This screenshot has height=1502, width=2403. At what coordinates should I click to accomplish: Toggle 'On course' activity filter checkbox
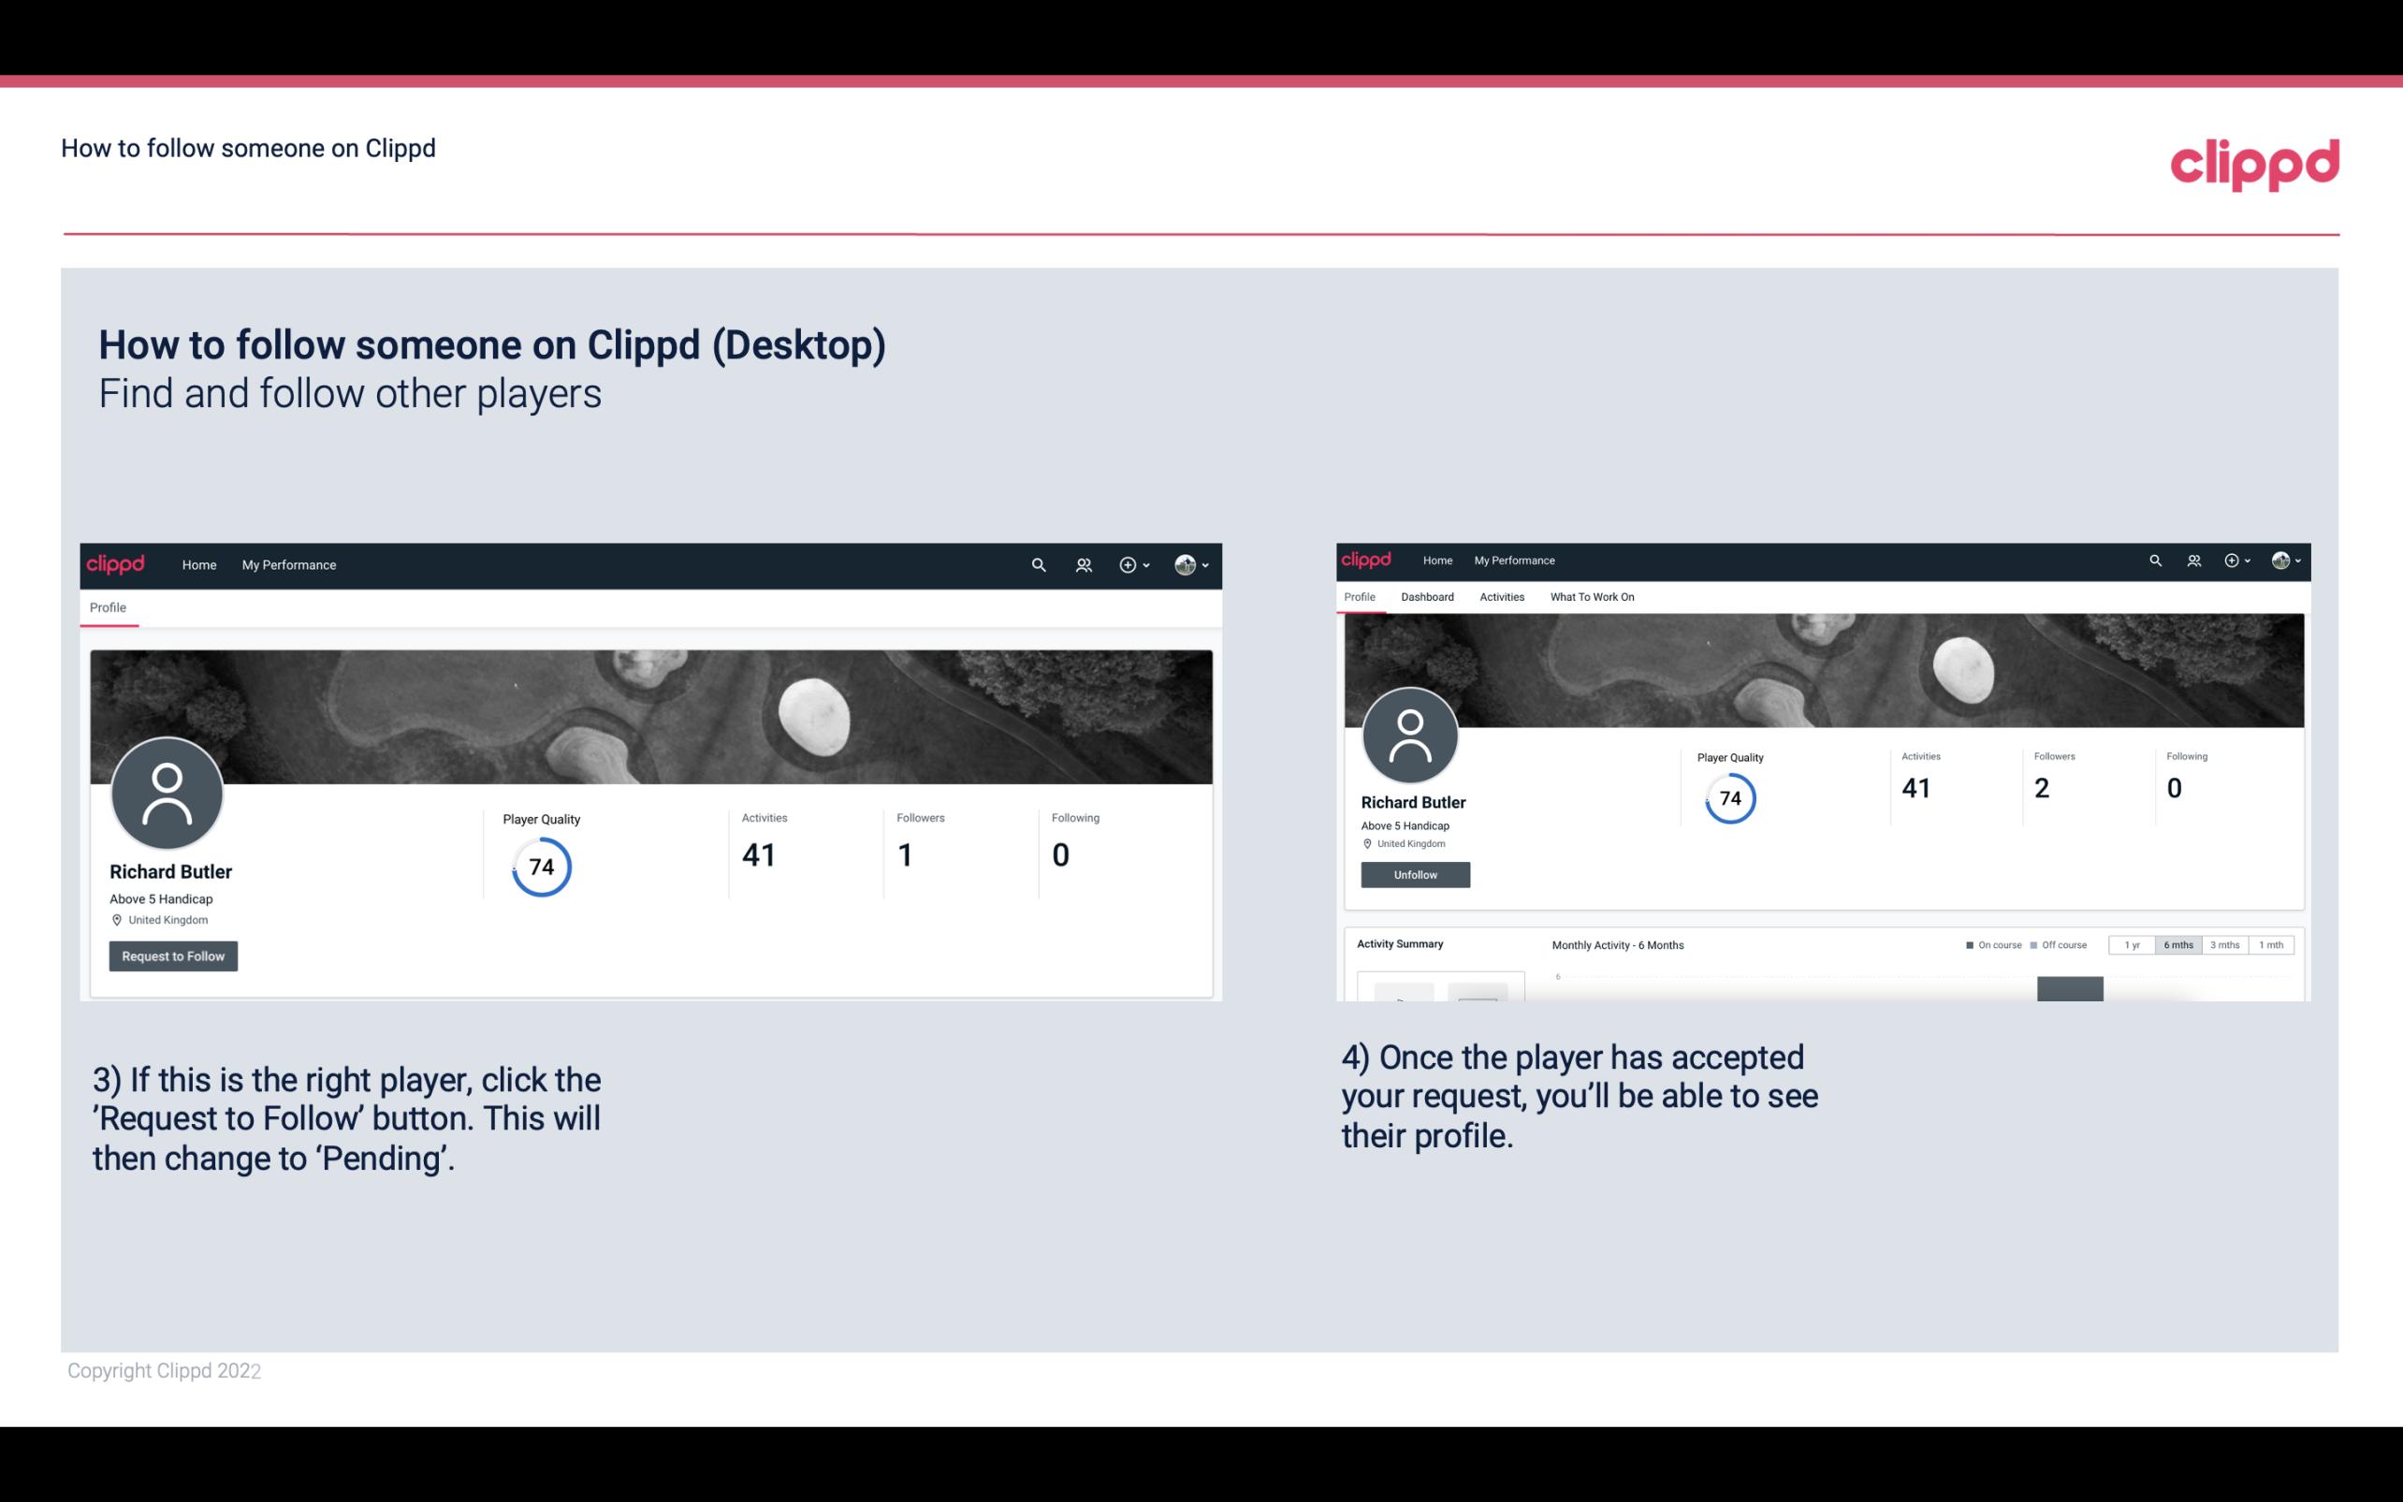[x=1967, y=945]
